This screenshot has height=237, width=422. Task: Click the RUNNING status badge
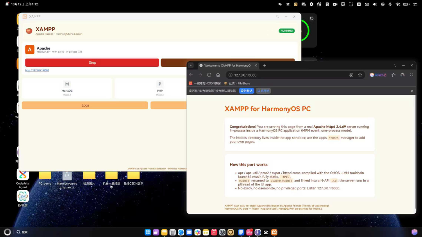(x=286, y=31)
